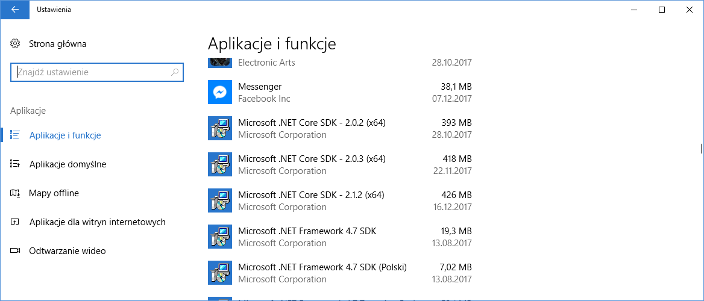Select the Messenger app entry
704x301 pixels.
point(340,92)
